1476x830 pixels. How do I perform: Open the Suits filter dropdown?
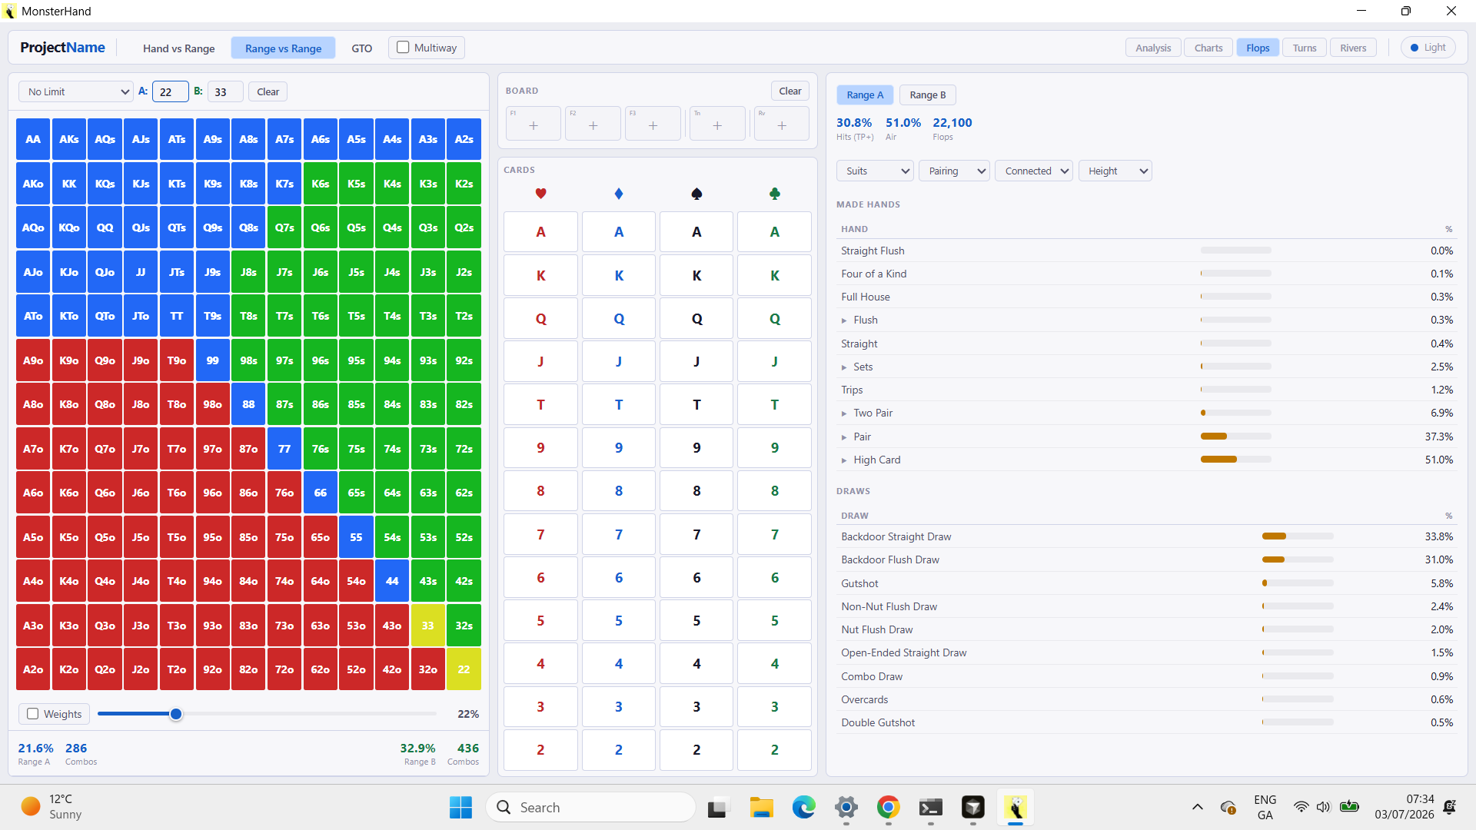pyautogui.click(x=875, y=171)
